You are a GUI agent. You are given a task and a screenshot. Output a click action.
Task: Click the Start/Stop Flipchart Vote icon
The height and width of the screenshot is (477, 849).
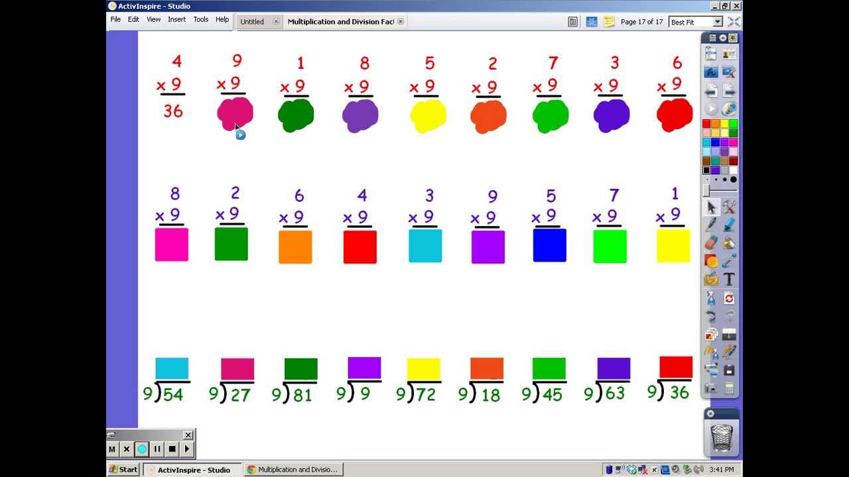click(711, 109)
